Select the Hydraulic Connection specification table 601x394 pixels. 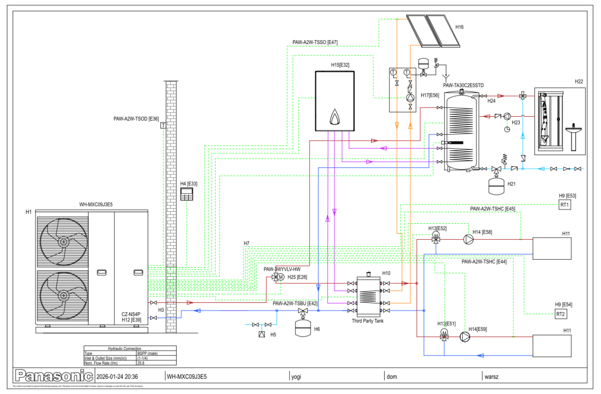(129, 355)
